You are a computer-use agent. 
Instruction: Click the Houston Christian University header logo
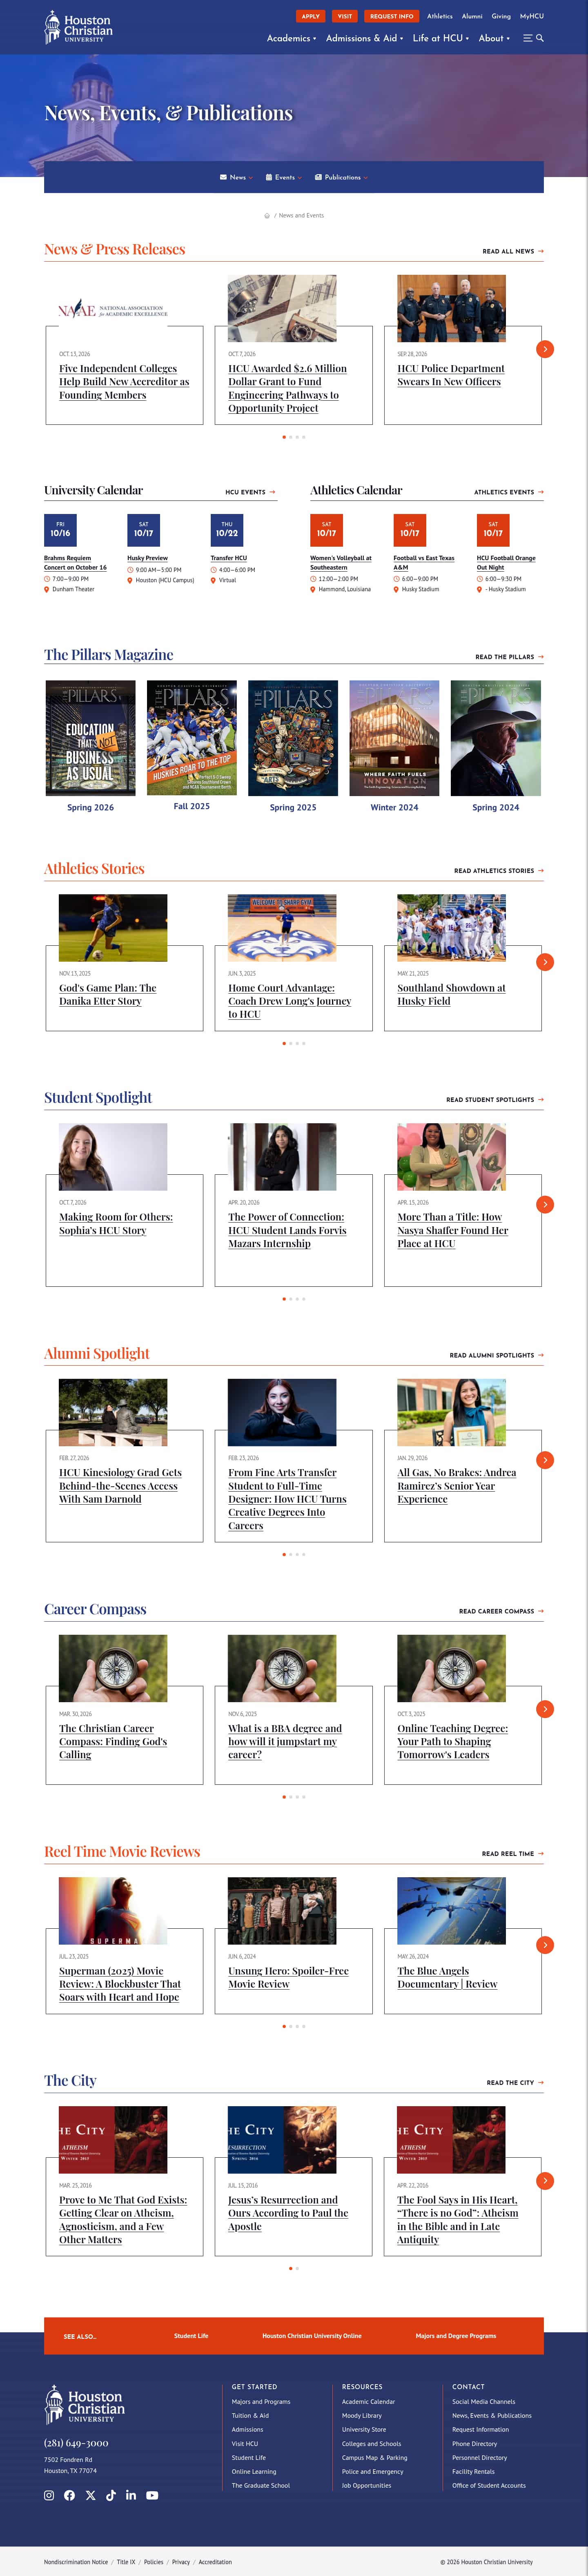tap(79, 27)
